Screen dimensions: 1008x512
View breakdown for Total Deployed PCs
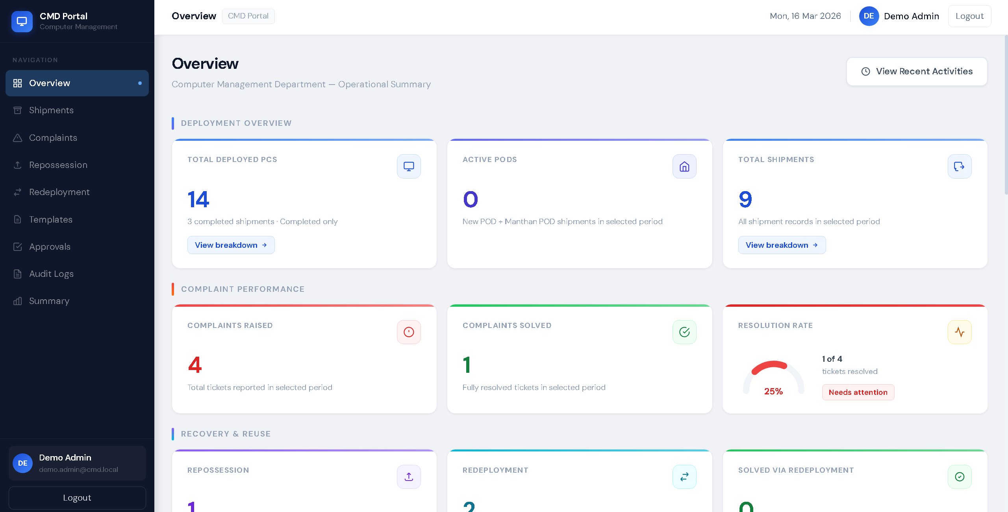pyautogui.click(x=231, y=245)
